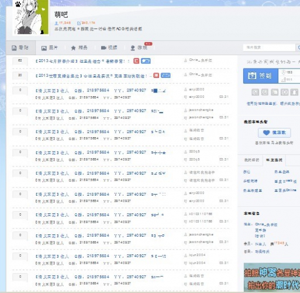Click the magnifier search icon
The height and width of the screenshot is (293, 300).
pyautogui.click(x=298, y=47)
